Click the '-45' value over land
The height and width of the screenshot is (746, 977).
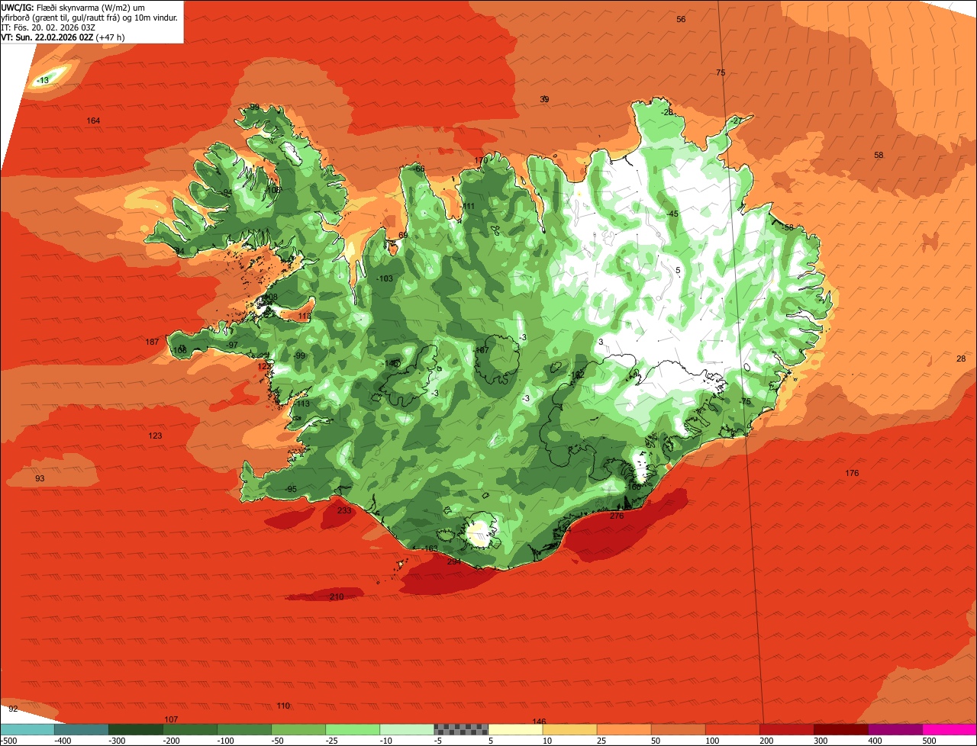coord(672,214)
